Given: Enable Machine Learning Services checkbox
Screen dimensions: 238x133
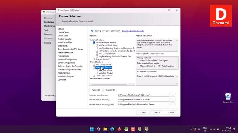Looking at the screenshot, I should pos(97,48).
